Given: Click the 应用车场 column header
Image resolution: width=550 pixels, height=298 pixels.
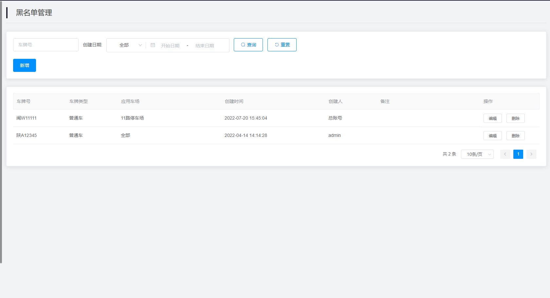Looking at the screenshot, I should click(x=130, y=101).
